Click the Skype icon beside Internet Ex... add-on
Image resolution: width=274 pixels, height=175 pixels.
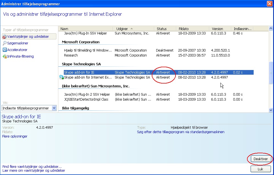pos(62,77)
